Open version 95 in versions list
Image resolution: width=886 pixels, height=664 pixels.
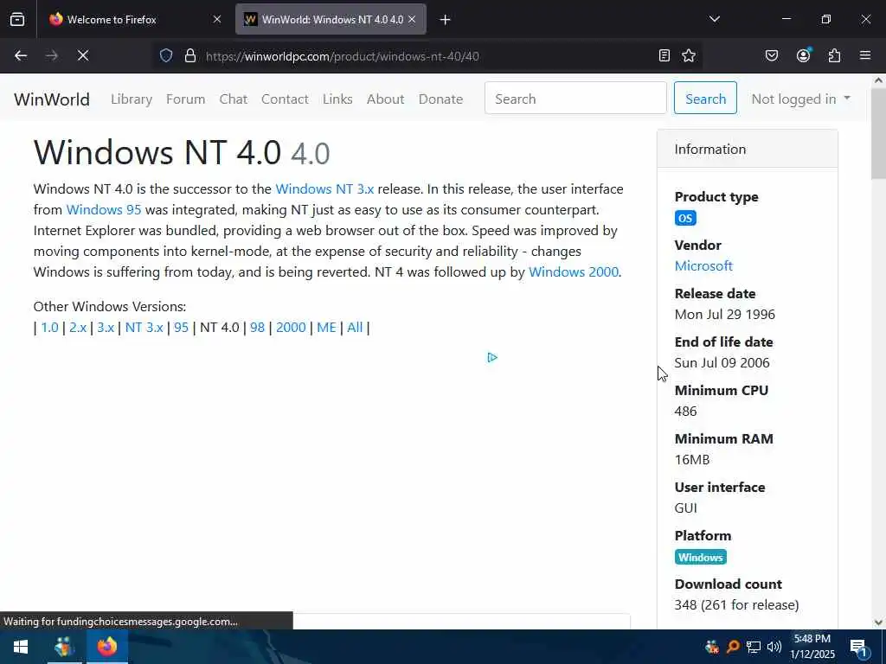coord(182,328)
